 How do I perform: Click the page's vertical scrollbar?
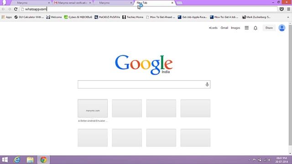click(290, 85)
